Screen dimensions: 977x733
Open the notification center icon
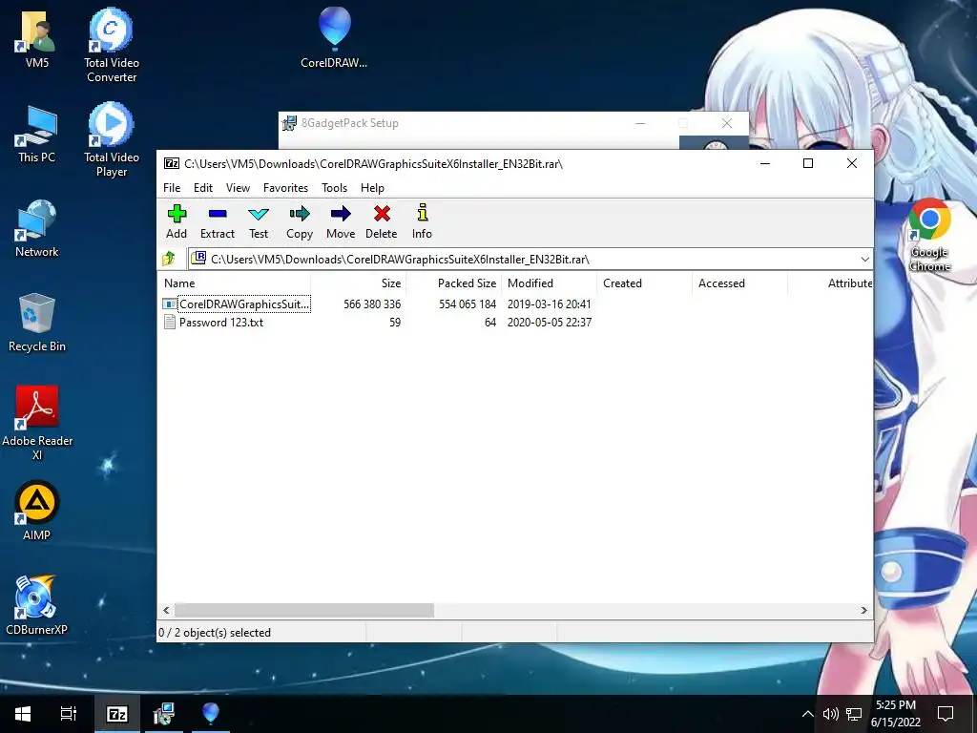coord(946,714)
